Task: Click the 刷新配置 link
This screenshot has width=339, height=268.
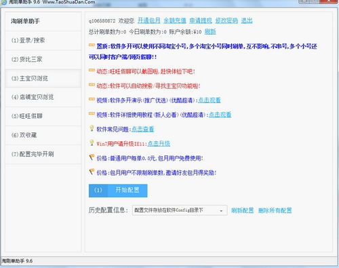Action: [242, 210]
